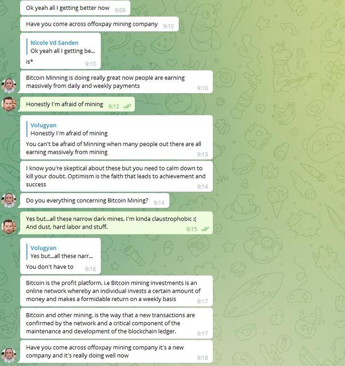345x366 pixels.
Task: Select the Do you everything concerning Bitcoin Mining message
Action: pyautogui.click(x=95, y=200)
